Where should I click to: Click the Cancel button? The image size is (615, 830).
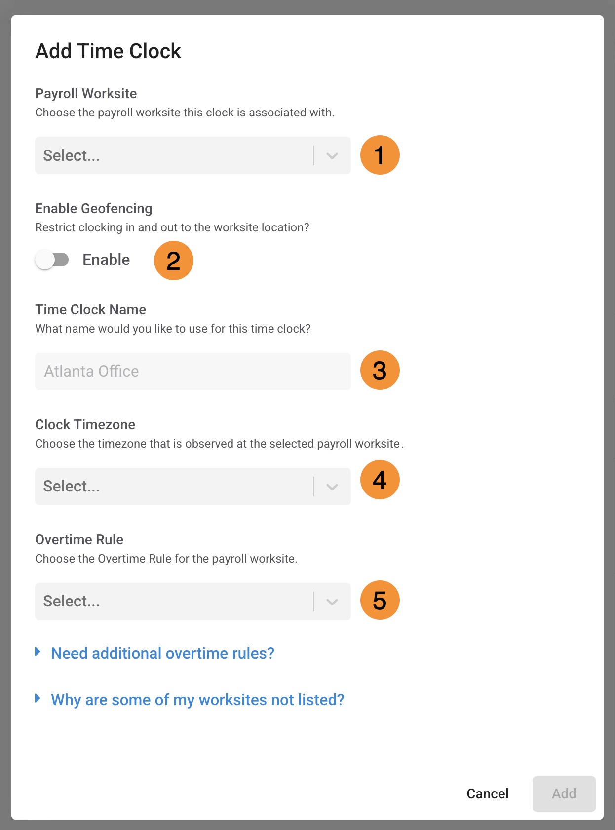488,793
